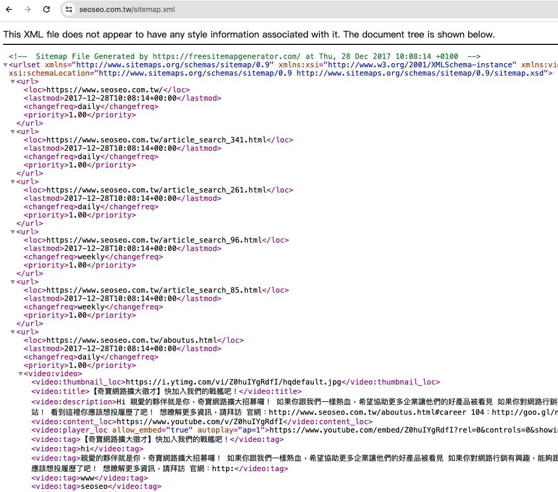Click the video:tag containing hi
Screen dimensions: 558x492
[88, 449]
